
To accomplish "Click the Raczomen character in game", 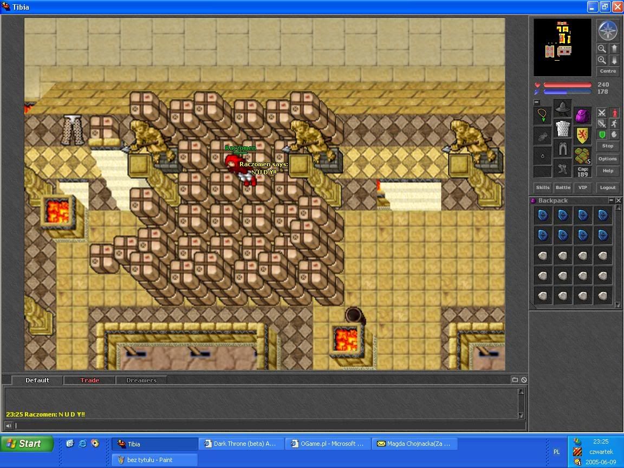I will click(239, 170).
